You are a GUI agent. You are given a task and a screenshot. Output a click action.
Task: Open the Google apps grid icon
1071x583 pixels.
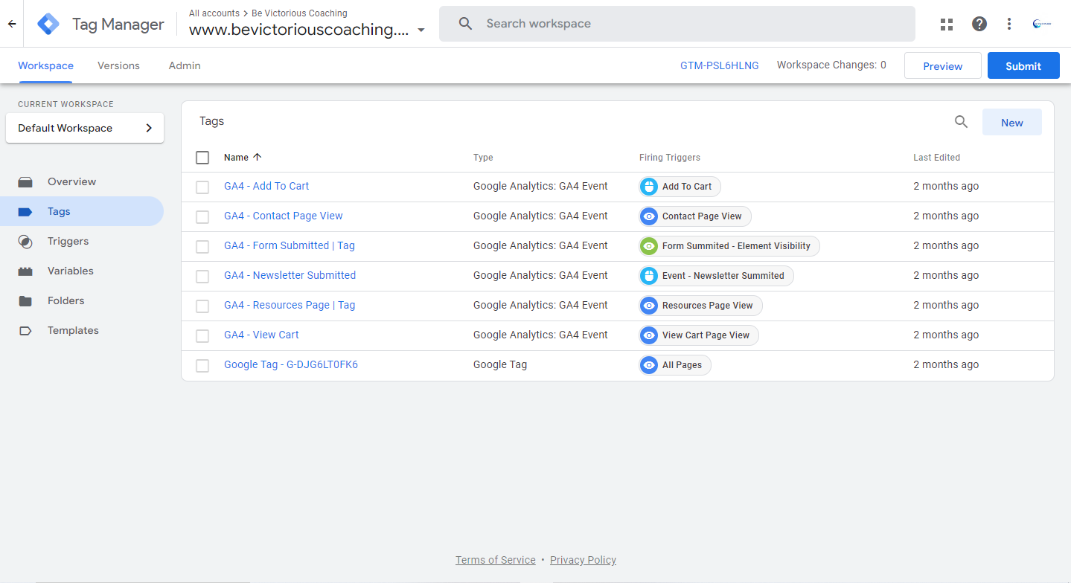947,24
